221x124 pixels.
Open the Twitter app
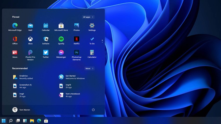[46, 54]
